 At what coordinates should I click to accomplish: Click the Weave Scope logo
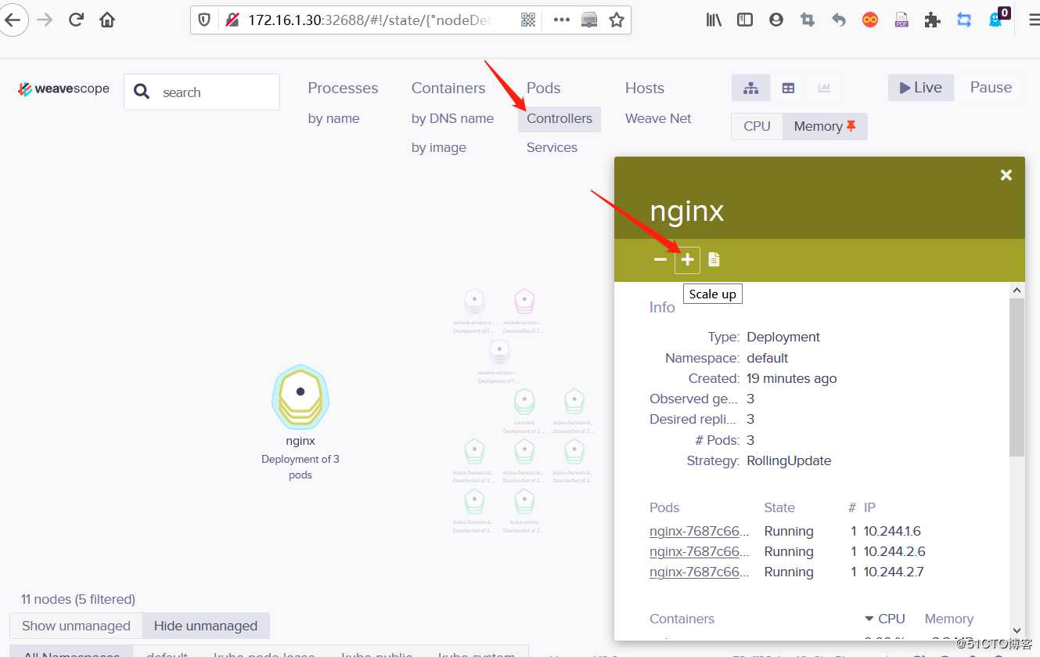(x=64, y=88)
